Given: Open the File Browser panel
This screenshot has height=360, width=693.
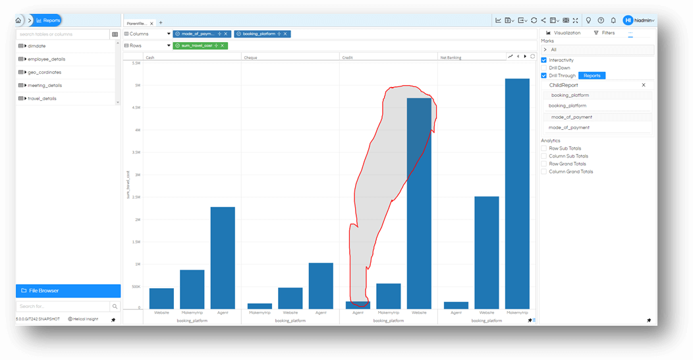Looking at the screenshot, I should click(x=68, y=291).
